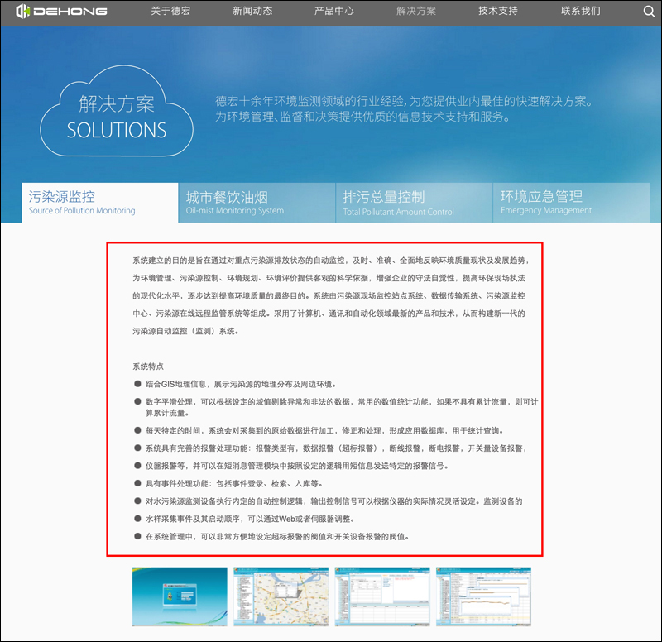Viewport: 662px width, 642px height.
Task: Open the 排污总量控制 tab
Action: [x=414, y=202]
